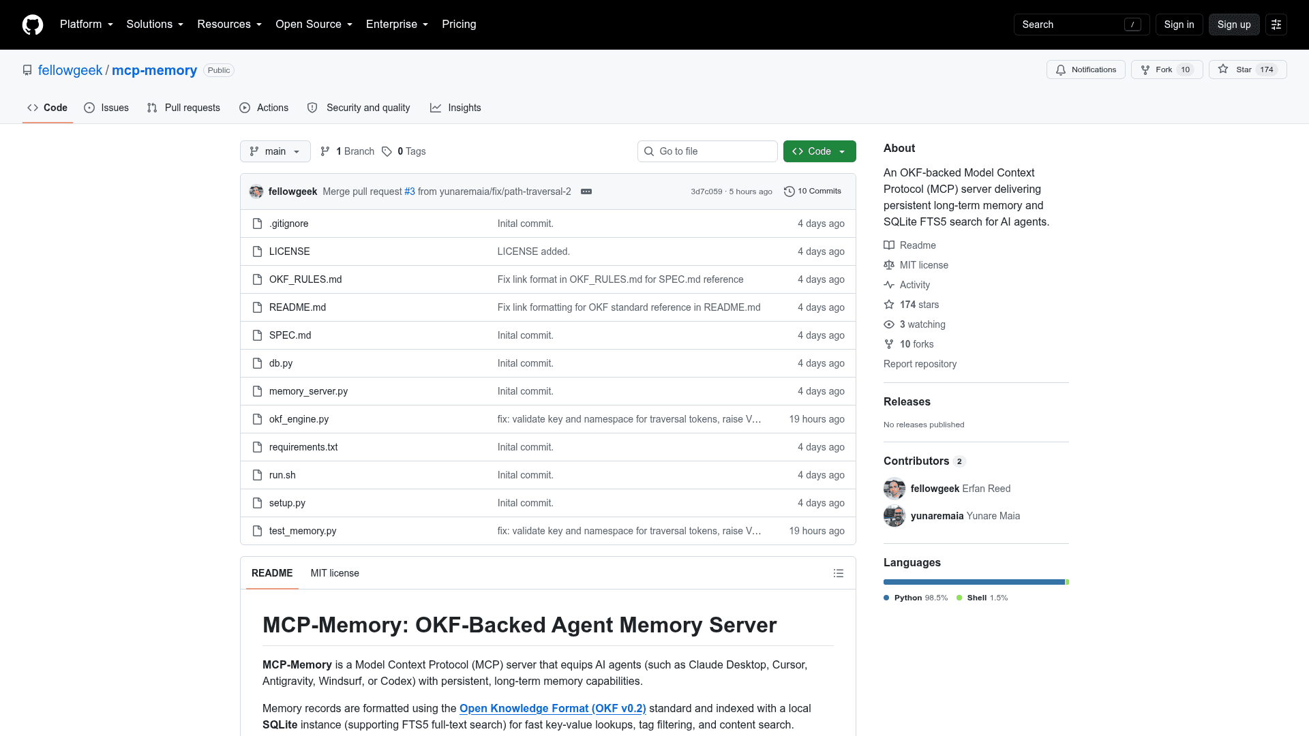Open the GitHub logo homepage
The width and height of the screenshot is (1309, 736).
[33, 25]
